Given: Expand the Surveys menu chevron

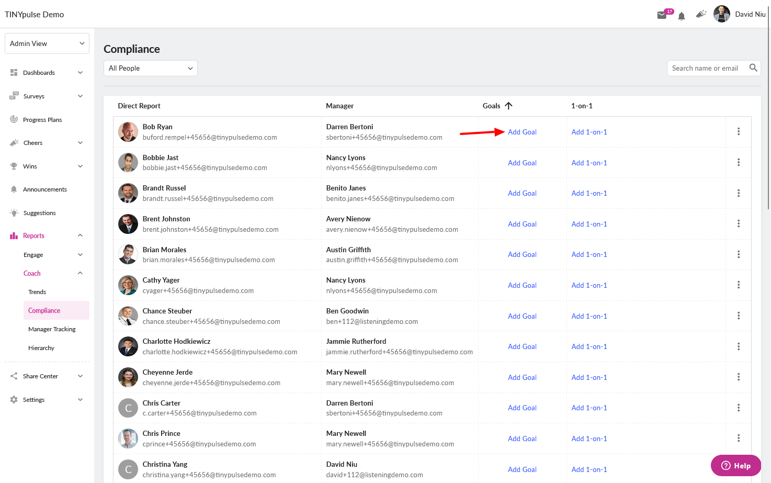Looking at the screenshot, I should click(81, 96).
